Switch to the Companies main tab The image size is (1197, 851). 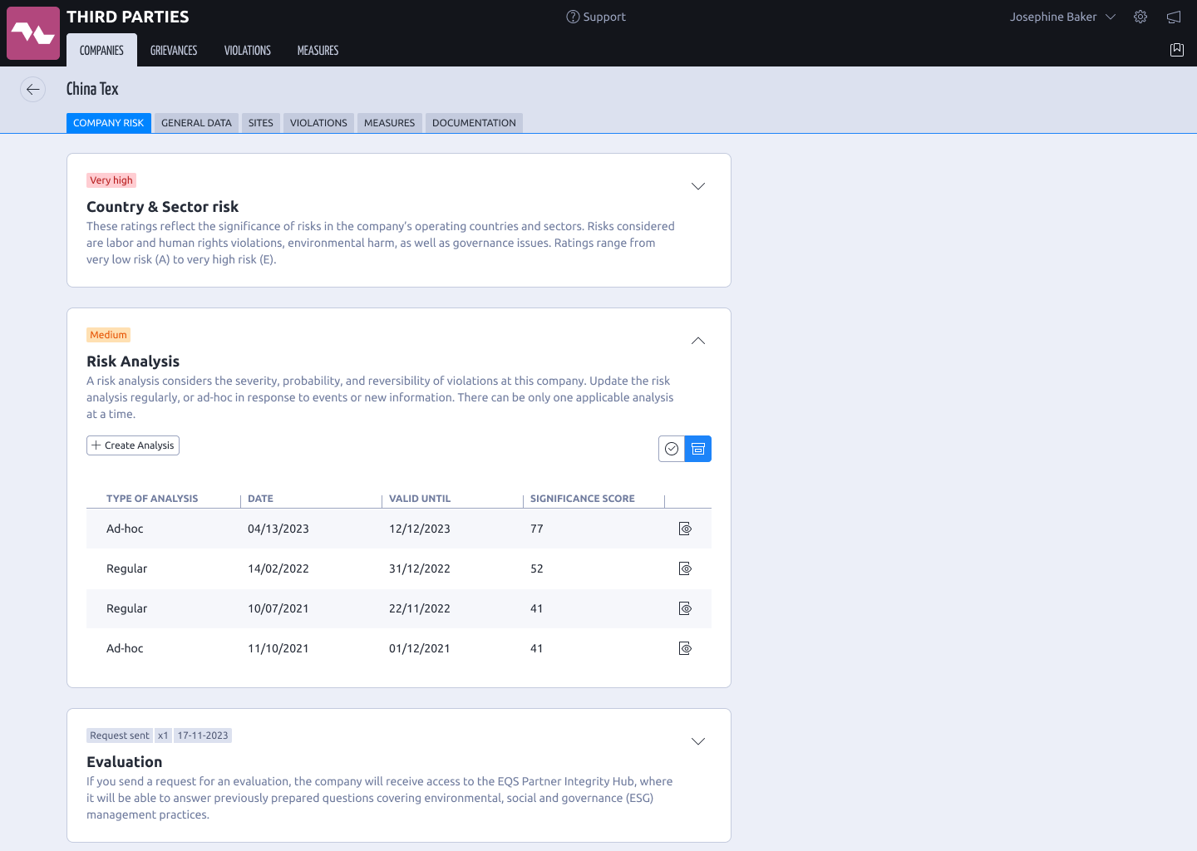click(101, 50)
